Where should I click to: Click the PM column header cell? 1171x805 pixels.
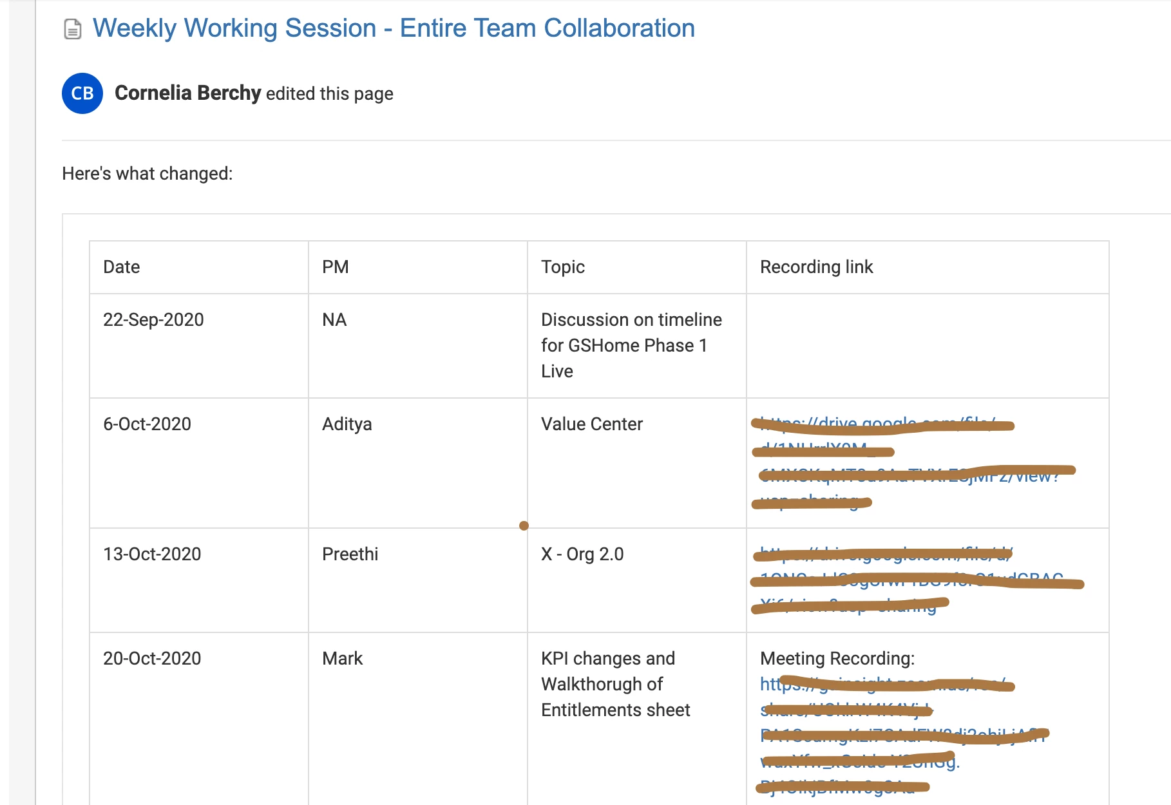pyautogui.click(x=418, y=267)
